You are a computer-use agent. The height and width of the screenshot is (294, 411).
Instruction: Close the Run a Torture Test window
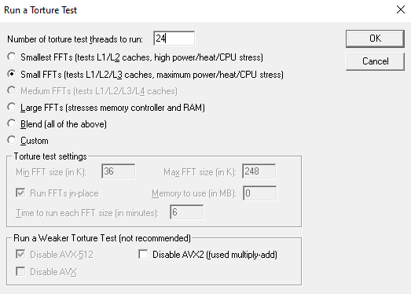point(401,10)
